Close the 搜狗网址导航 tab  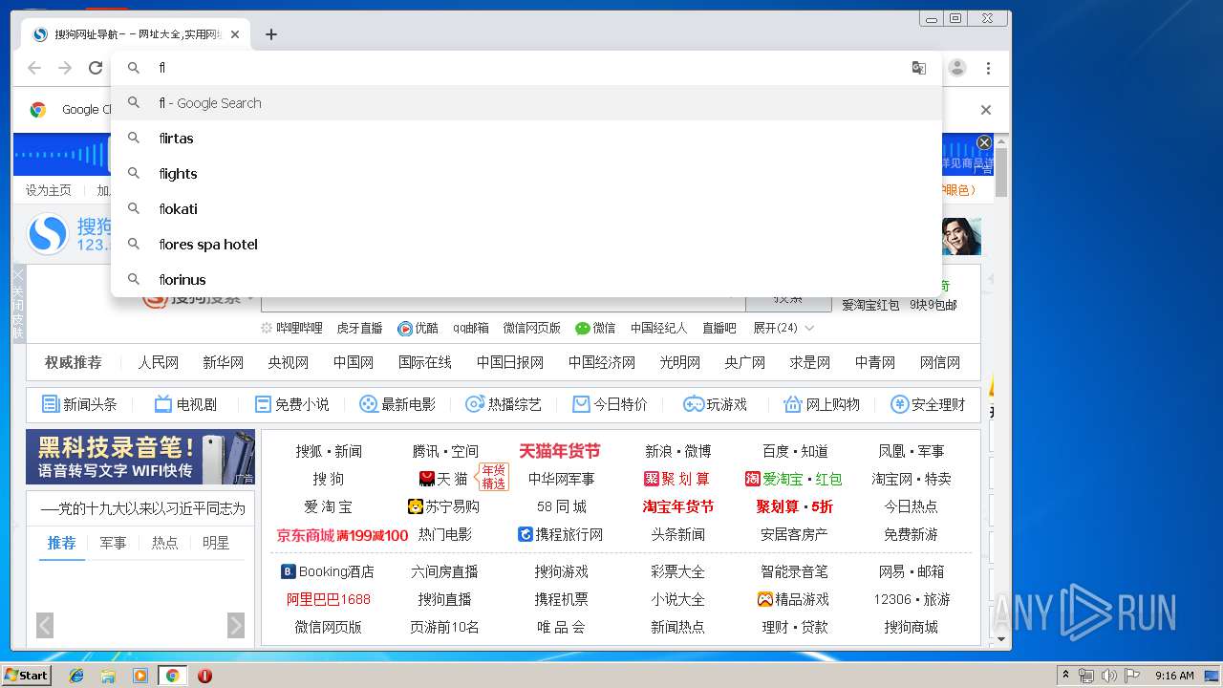[x=235, y=34]
